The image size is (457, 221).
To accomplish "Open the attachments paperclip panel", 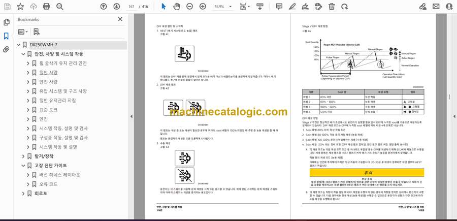I will (x=6, y=49).
